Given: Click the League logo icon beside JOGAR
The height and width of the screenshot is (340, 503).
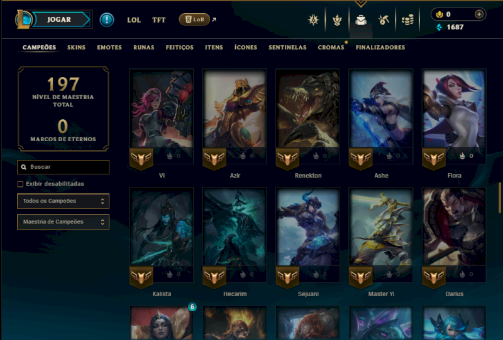Looking at the screenshot, I should [x=23, y=19].
